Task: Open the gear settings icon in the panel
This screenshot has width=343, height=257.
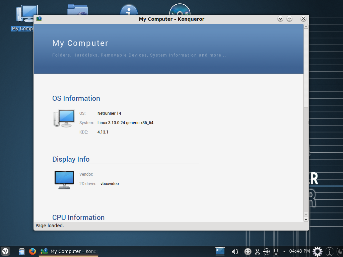Action: [x=318, y=251]
